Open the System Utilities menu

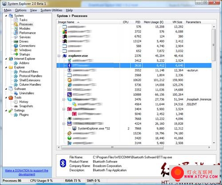pyautogui.click(x=52, y=10)
